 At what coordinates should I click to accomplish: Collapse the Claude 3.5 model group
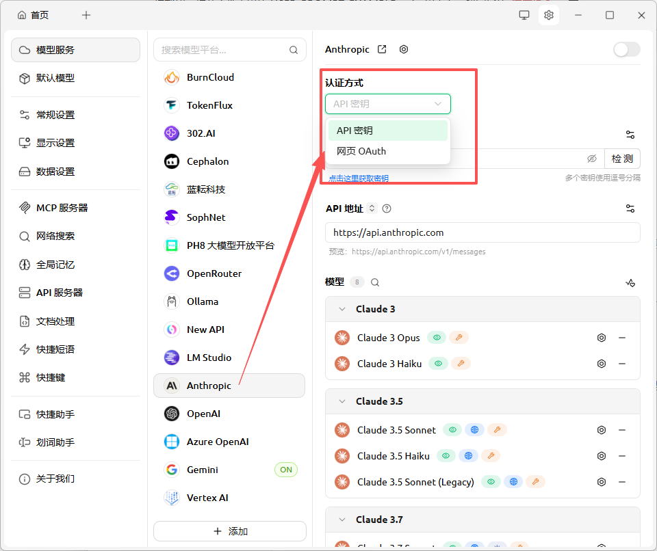[x=342, y=401]
